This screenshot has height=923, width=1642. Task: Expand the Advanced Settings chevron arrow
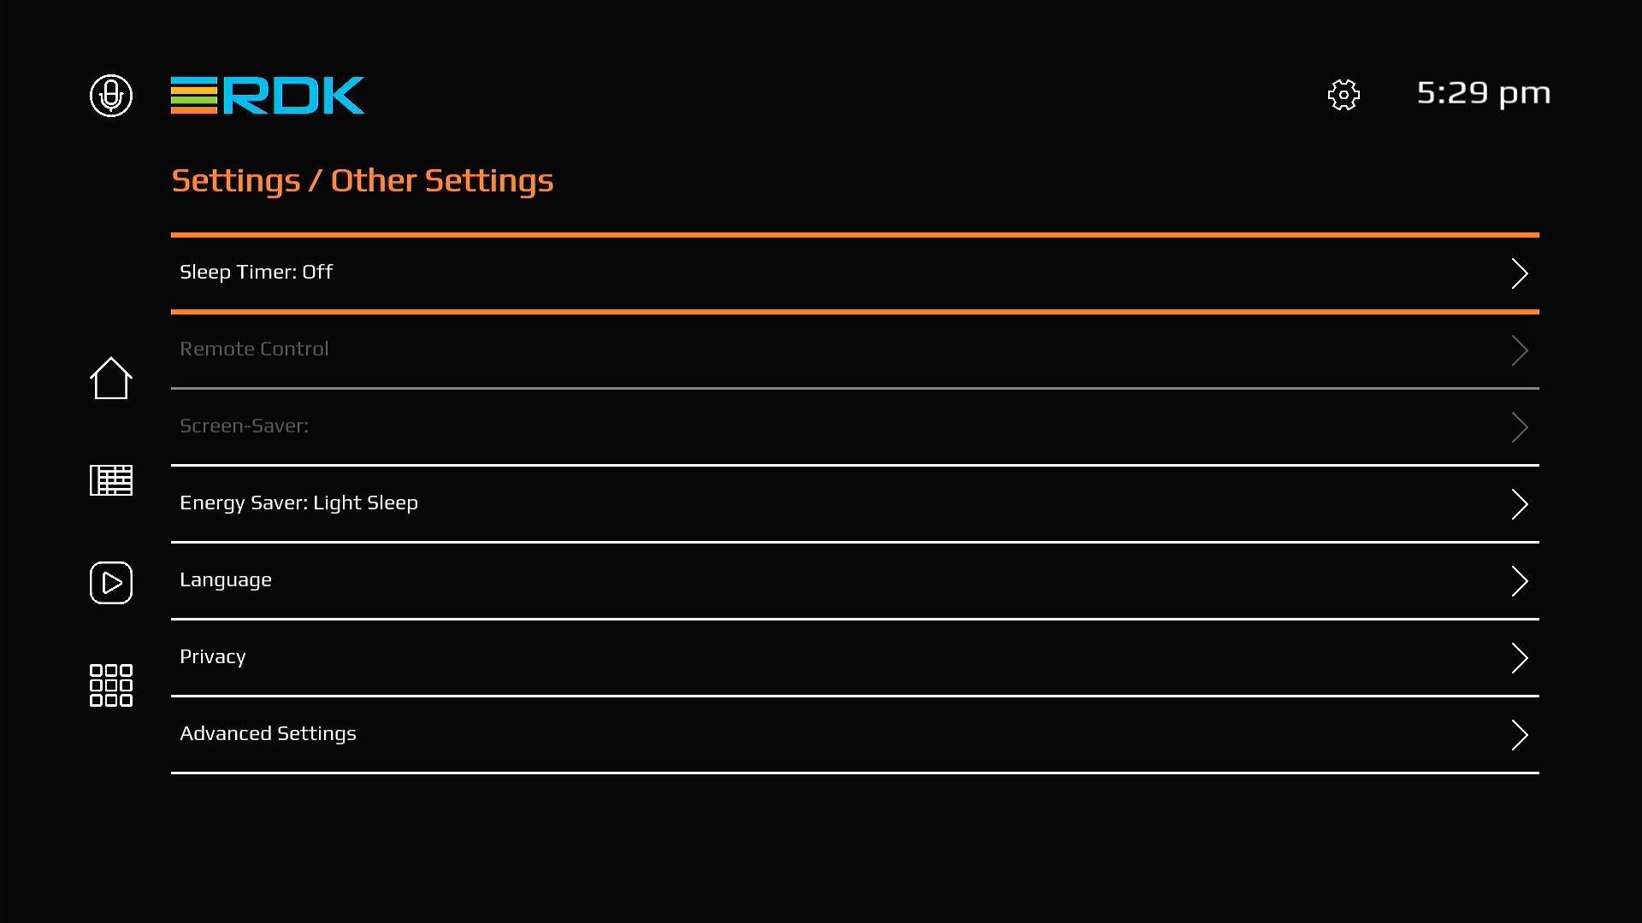coord(1519,735)
